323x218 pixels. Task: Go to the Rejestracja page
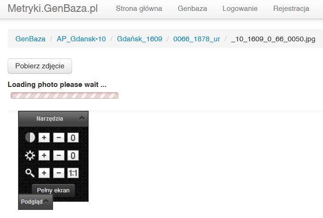click(x=291, y=9)
